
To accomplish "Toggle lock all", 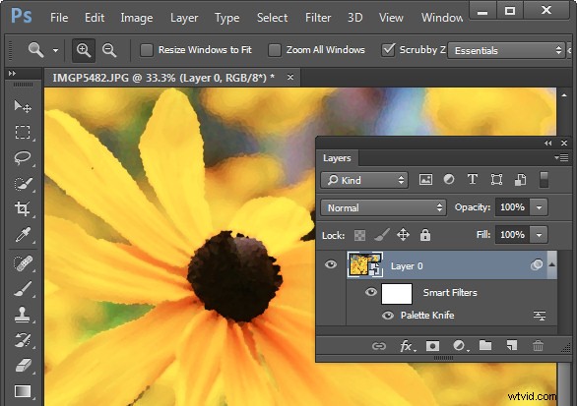I will point(425,234).
